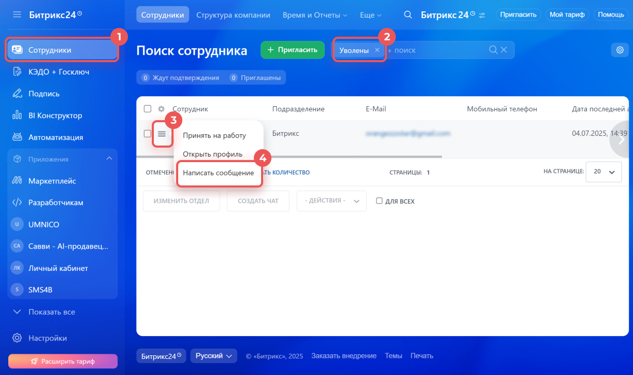The height and width of the screenshot is (375, 633).
Task: Clear the filter with the X icon
Action: click(504, 50)
